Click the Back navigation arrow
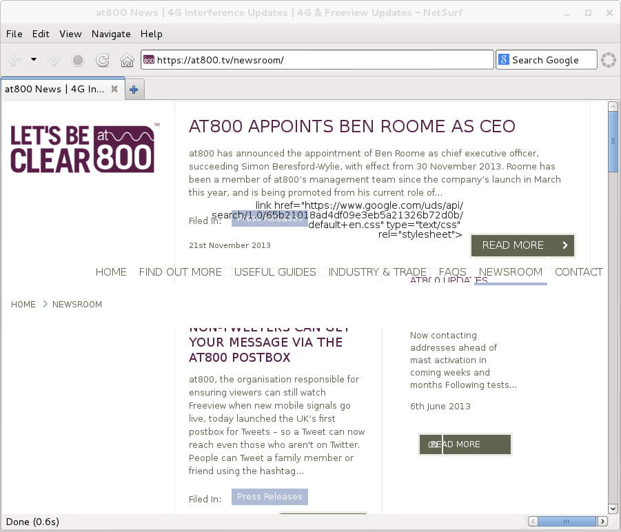 point(14,60)
